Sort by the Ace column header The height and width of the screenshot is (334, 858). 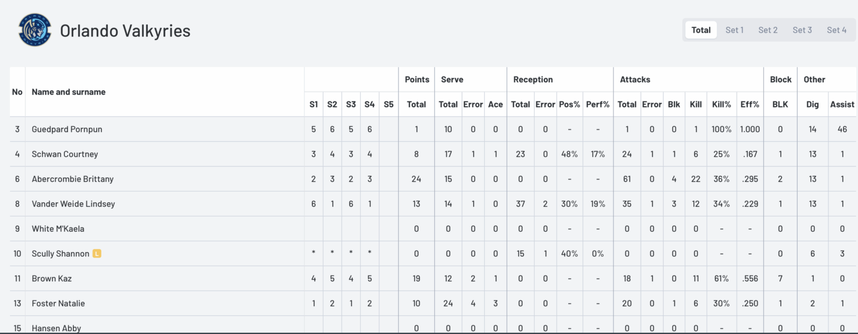[495, 104]
